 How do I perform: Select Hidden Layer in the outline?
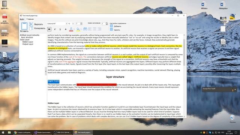pos(28,42)
